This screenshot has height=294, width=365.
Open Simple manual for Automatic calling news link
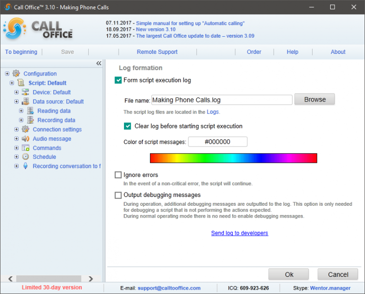click(190, 24)
